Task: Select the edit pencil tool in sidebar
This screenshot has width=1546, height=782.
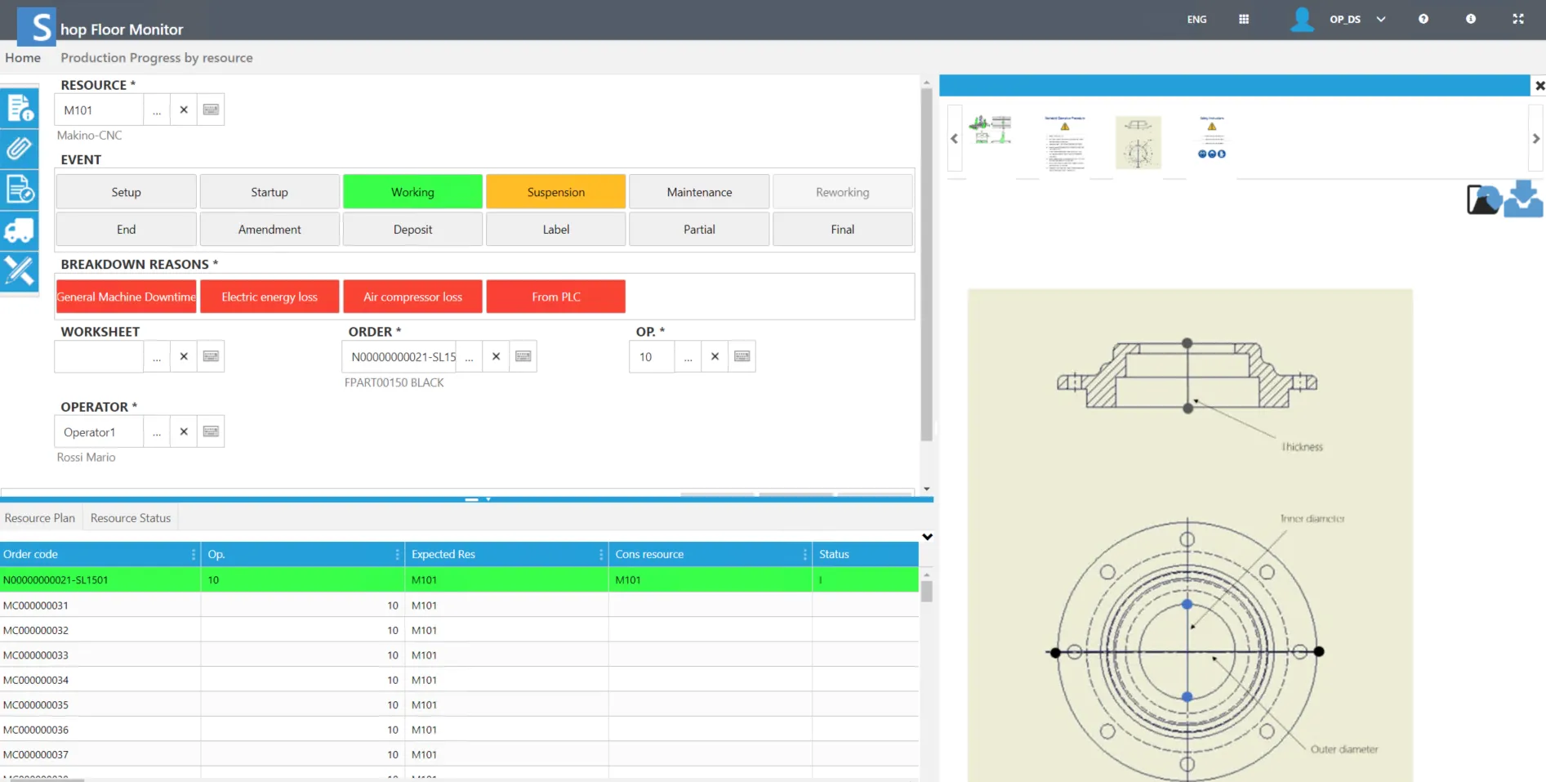Action: (20, 272)
